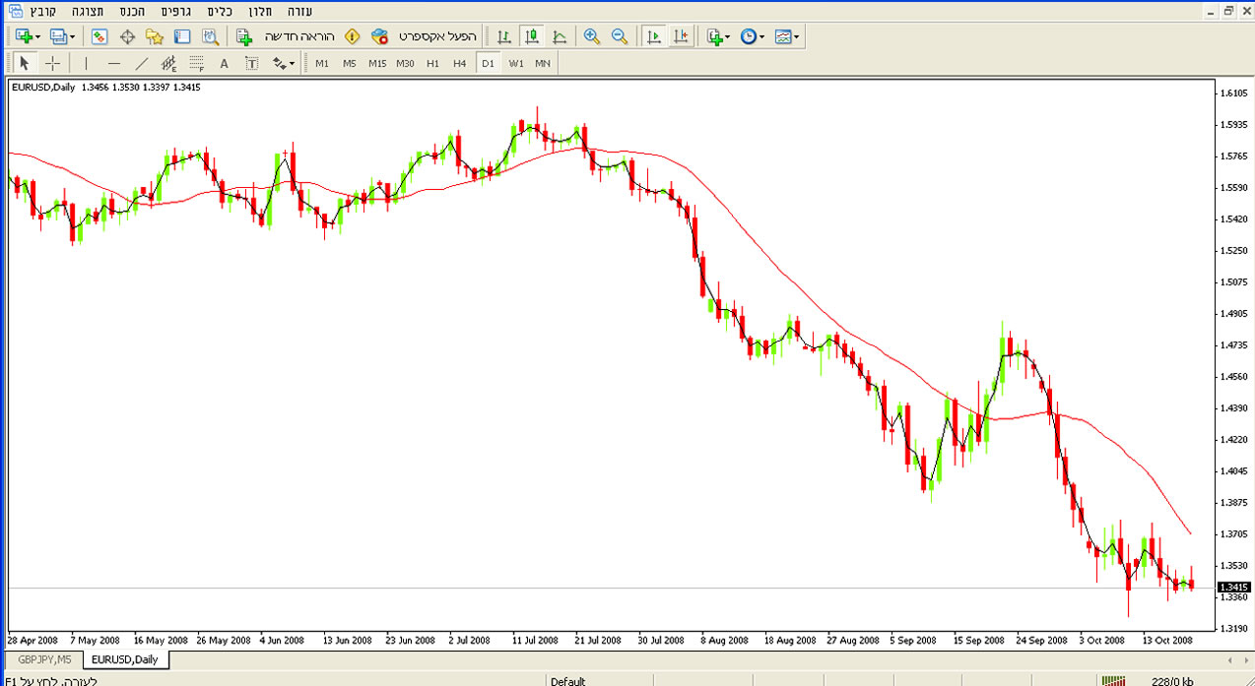This screenshot has height=686, width=1255.
Task: Open the Market Watch window icon
Action: 99,36
